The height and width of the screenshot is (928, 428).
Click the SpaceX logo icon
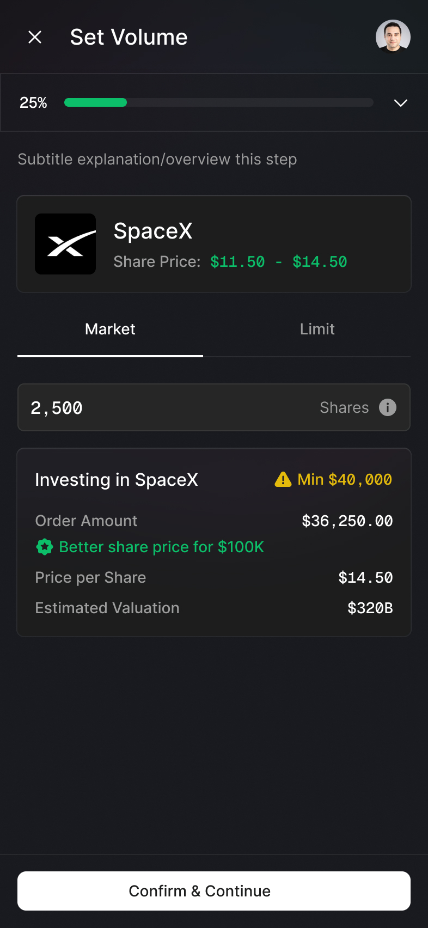(x=65, y=244)
